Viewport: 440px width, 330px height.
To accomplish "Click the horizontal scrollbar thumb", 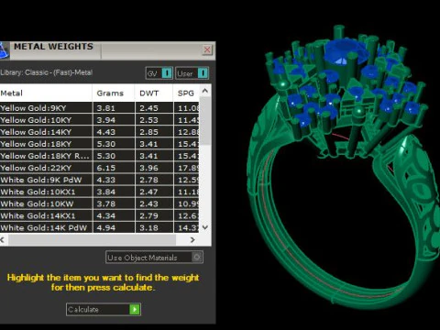I will click(x=92, y=240).
